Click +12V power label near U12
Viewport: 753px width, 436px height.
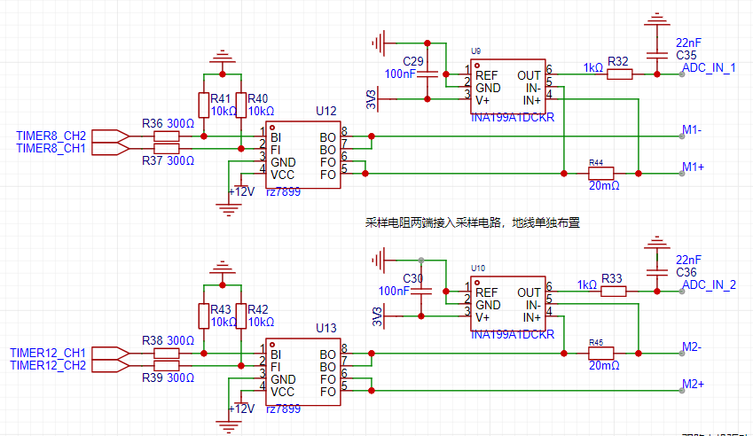point(241,192)
